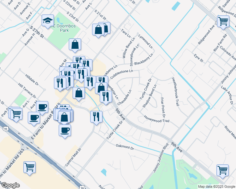The height and width of the screenshot is (189, 236).
Task: Select coffee cup marker near Ave L
Action: coord(42,107)
